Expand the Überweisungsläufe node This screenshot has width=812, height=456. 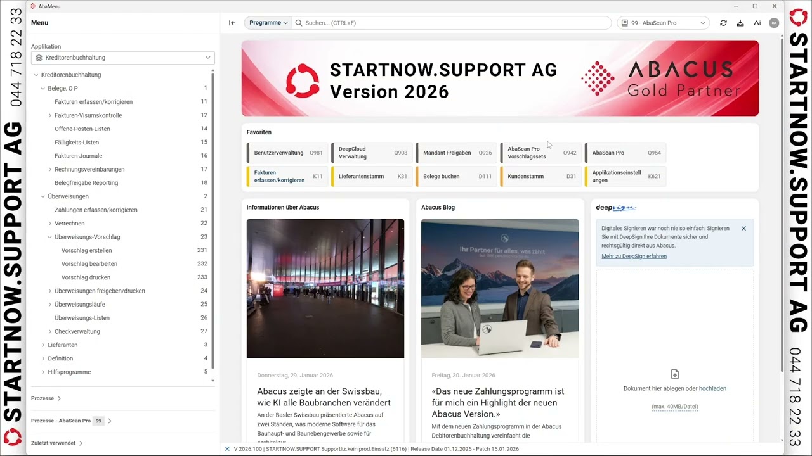(x=50, y=305)
